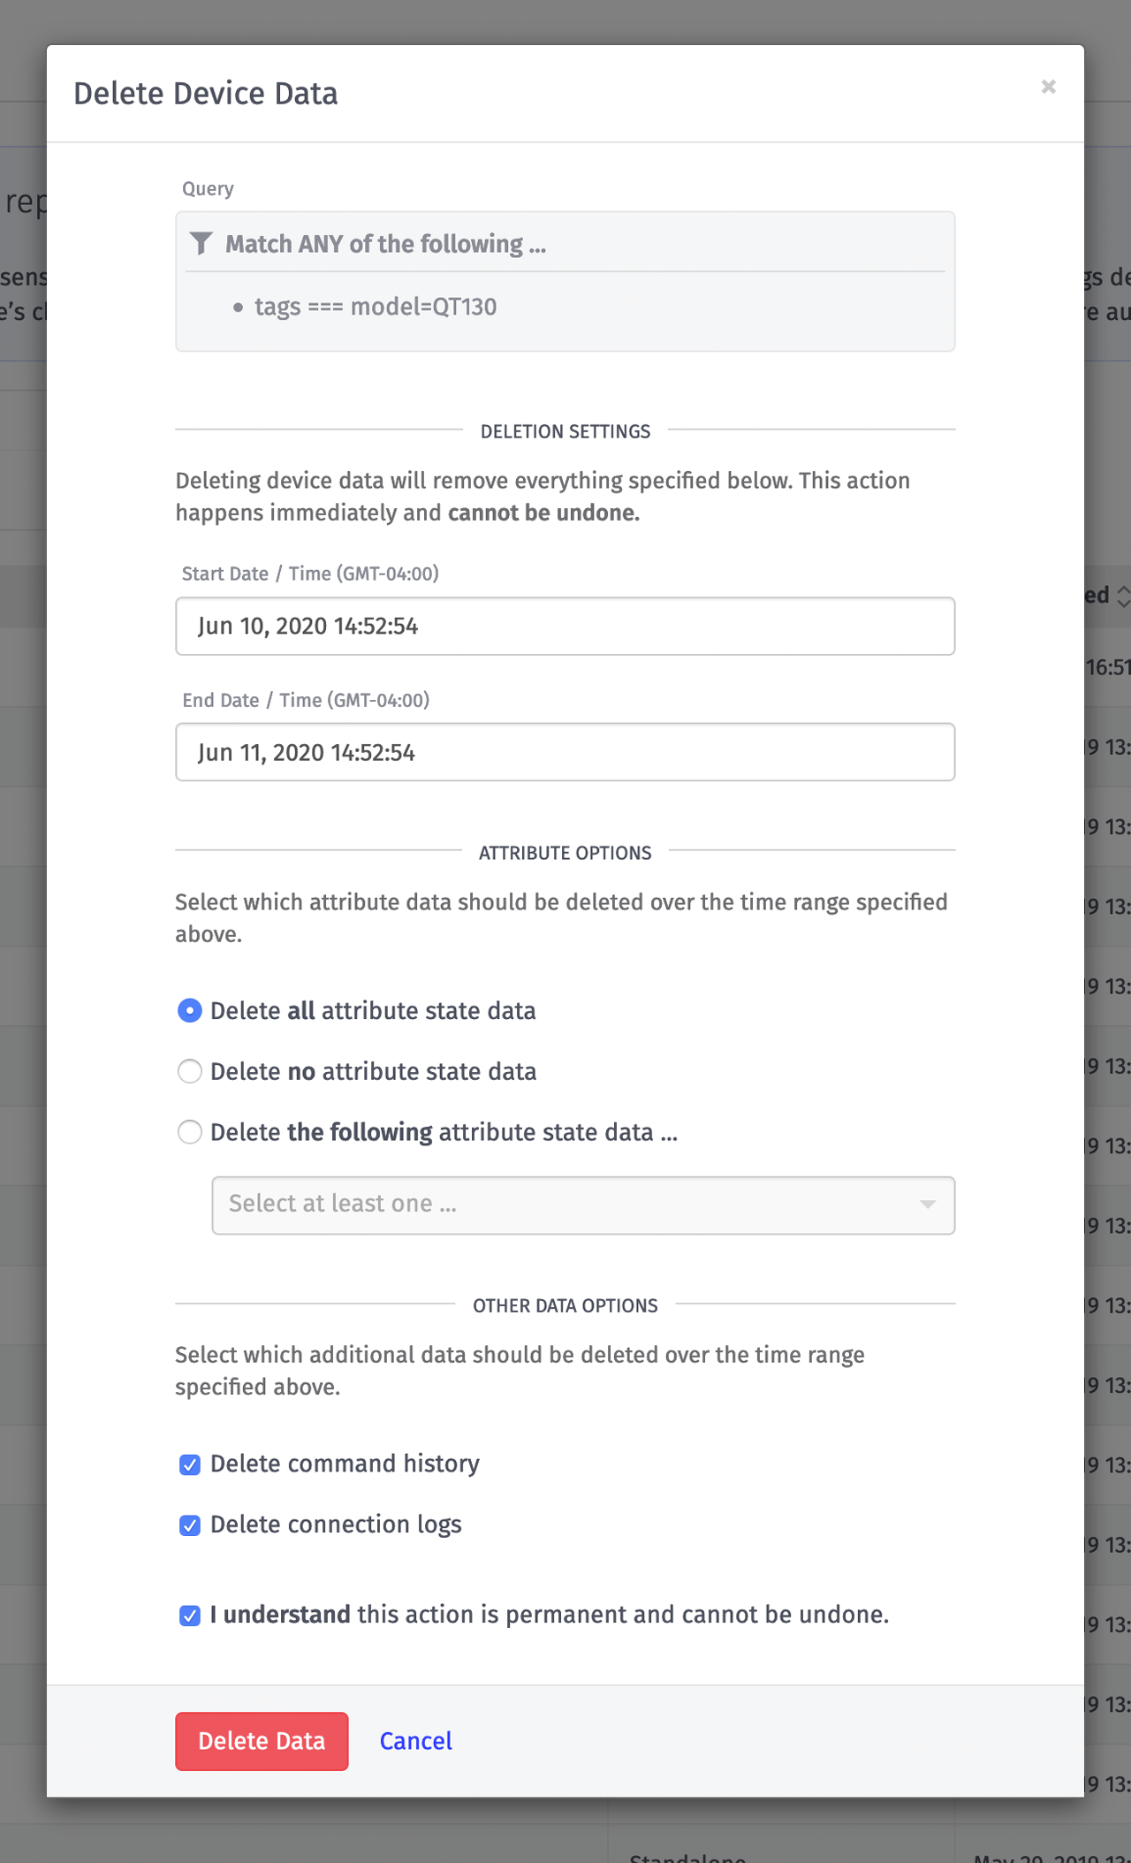Click the Start Date / Time field
This screenshot has height=1863, width=1131.
(565, 626)
